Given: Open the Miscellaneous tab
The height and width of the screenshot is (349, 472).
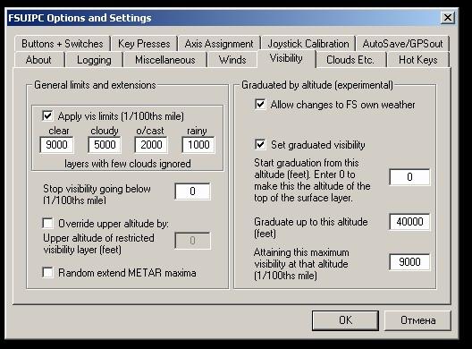Looking at the screenshot, I should [165, 60].
